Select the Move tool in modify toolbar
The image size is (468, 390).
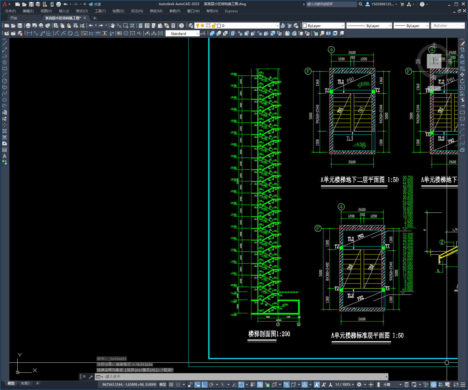(462, 75)
